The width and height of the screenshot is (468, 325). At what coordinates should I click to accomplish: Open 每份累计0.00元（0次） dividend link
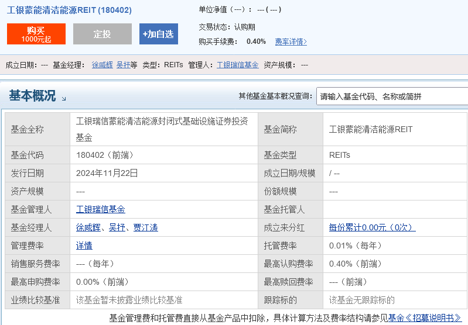click(x=372, y=227)
